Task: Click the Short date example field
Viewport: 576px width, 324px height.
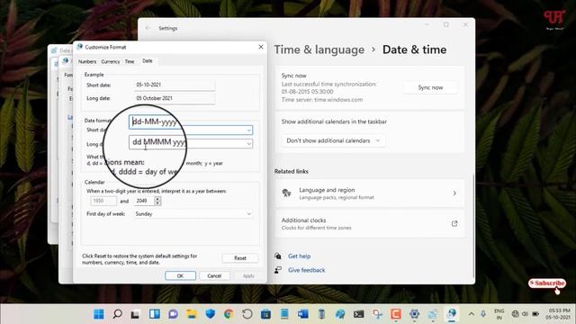Action: [175, 85]
